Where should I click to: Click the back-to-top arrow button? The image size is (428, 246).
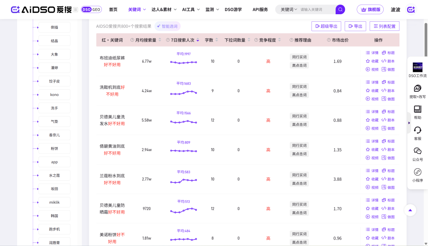pyautogui.click(x=410, y=210)
